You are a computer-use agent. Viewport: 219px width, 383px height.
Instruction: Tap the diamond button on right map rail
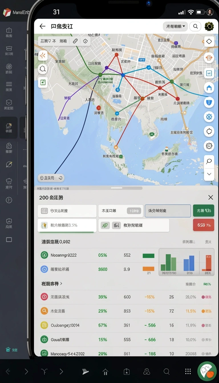[x=209, y=42]
